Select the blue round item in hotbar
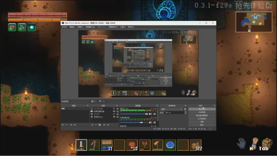Viewport: 277px width, 156px height. 170,145
